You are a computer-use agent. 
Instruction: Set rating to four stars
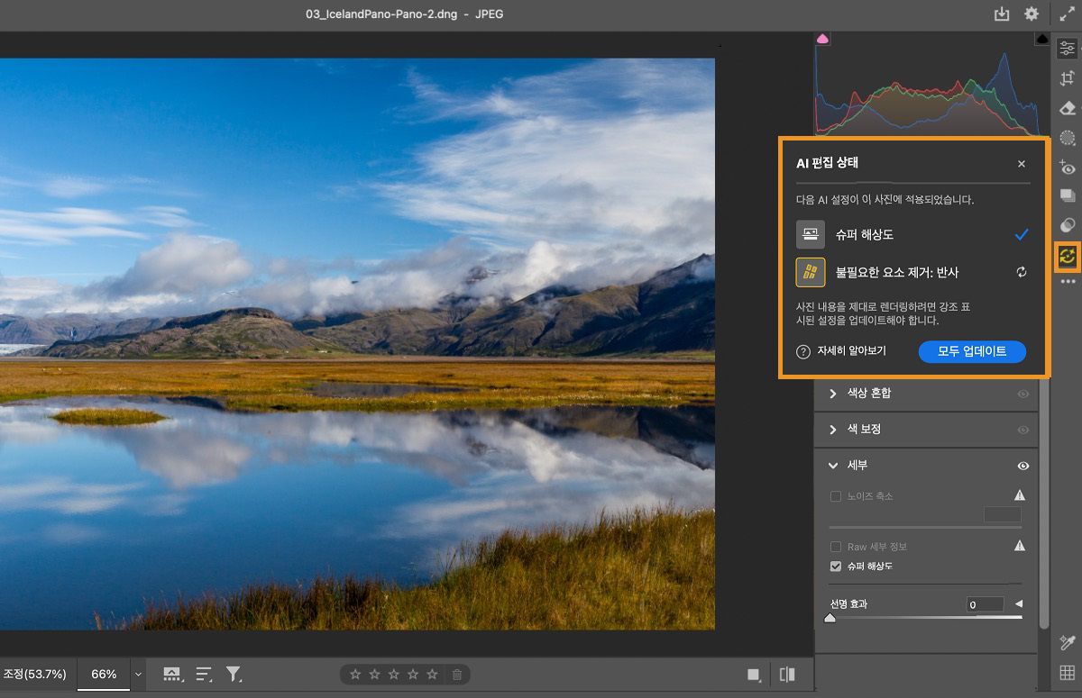coord(413,674)
